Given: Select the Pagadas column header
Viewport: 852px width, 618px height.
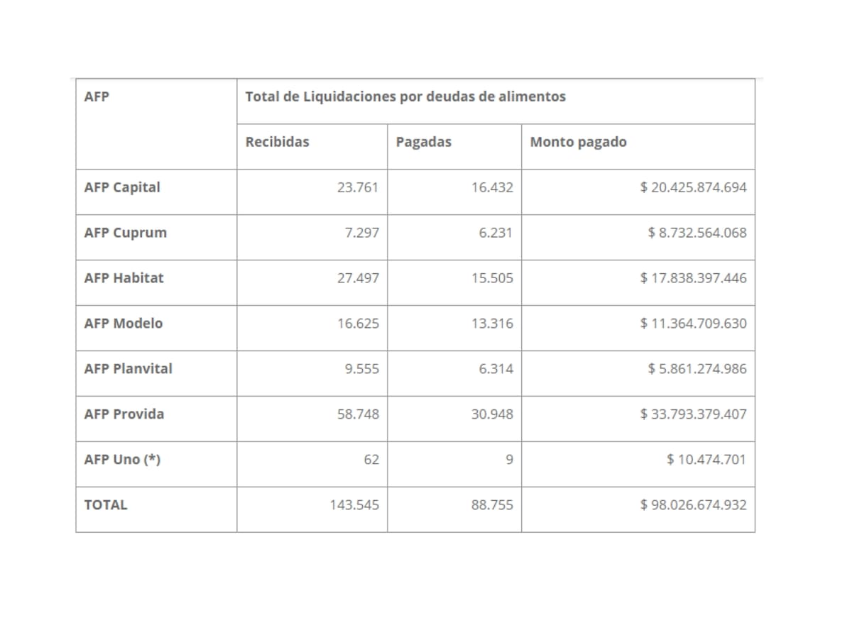Looking at the screenshot, I should (x=423, y=142).
